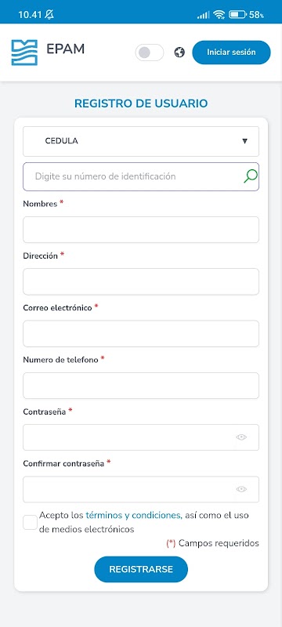Screen dimensions: 282x627
Task: Accept terms and conditions checkbox
Action: click(30, 522)
